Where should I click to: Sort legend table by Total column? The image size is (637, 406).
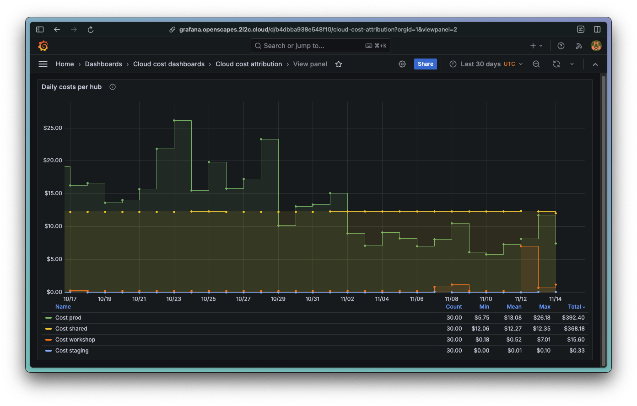click(x=576, y=306)
